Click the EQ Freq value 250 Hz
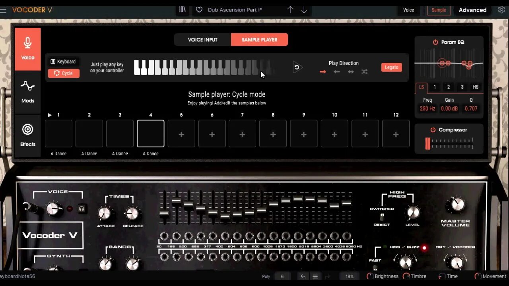 click(427, 108)
